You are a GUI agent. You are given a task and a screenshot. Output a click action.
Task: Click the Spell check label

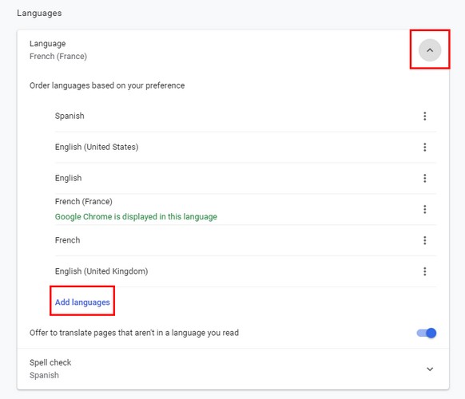click(50, 362)
